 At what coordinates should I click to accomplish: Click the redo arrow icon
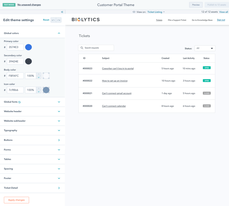(x=59, y=20)
